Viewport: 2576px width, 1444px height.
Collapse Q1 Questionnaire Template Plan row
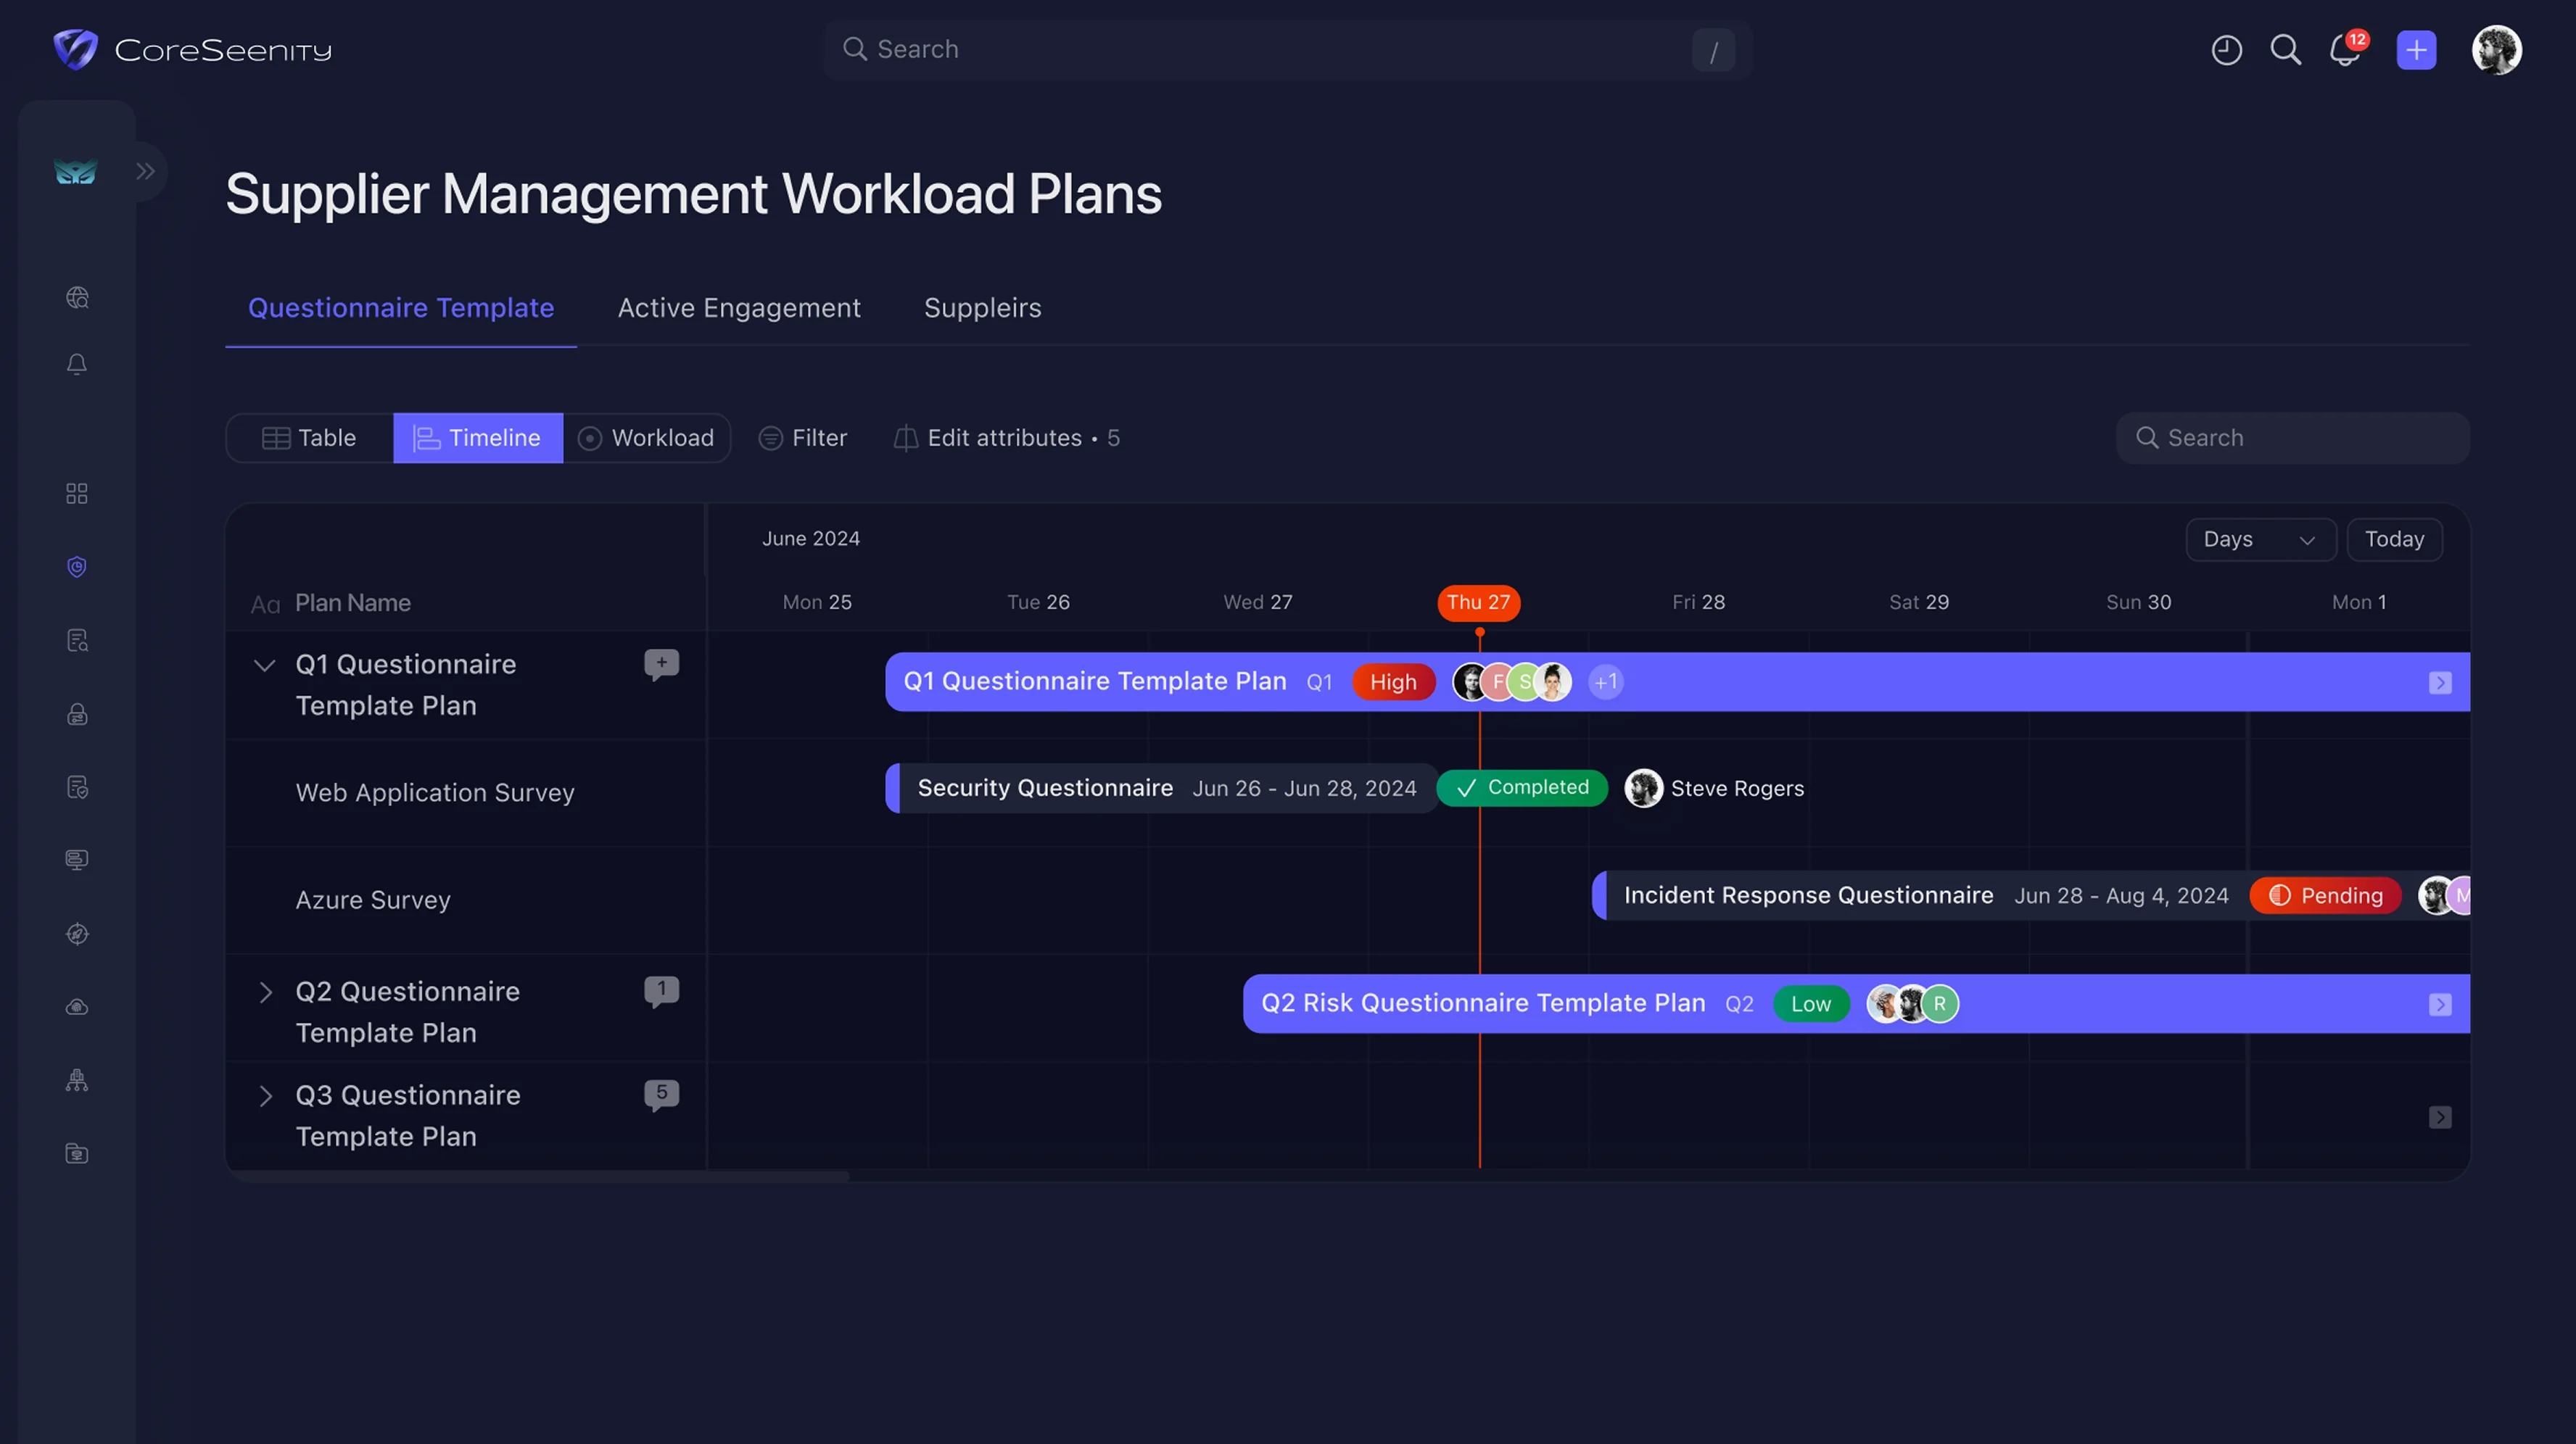(x=265, y=665)
